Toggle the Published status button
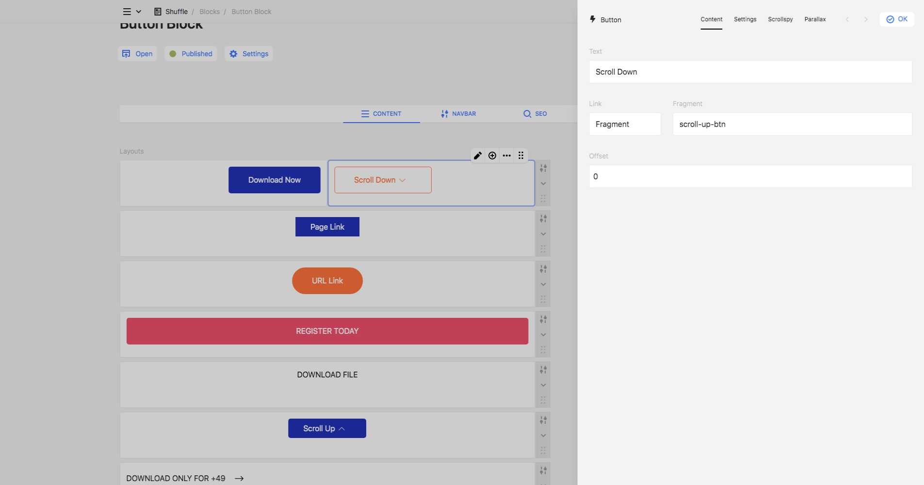Screen dimensions: 924x485 (x=191, y=54)
